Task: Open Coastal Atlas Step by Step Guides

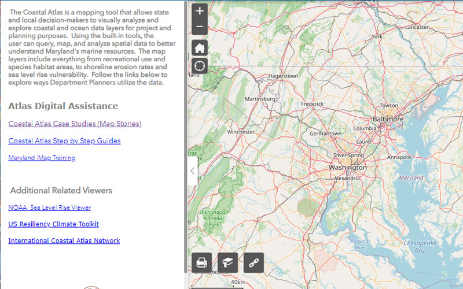Action: [64, 141]
